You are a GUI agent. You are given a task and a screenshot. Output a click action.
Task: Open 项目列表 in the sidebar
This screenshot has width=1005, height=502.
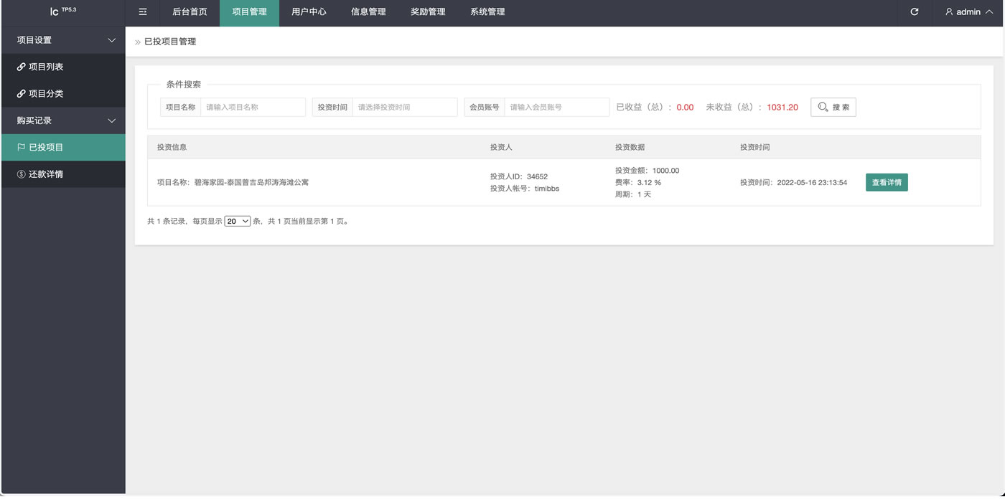pos(62,67)
